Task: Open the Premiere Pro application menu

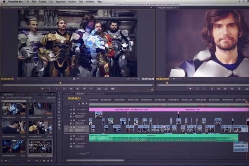Action: [15, 2]
